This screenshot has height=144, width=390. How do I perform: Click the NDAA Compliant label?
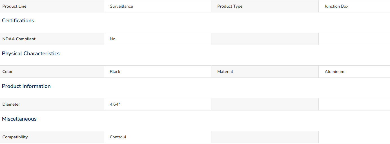pos(19,39)
